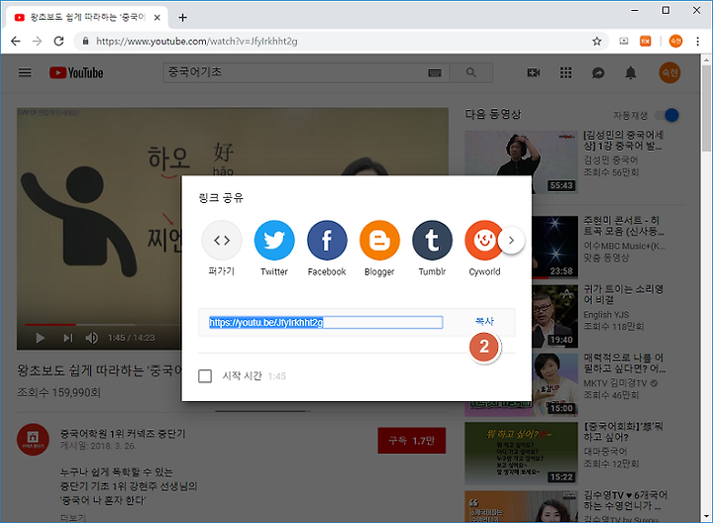The image size is (713, 523).
Task: Click the YouTube search box
Action: (295, 72)
